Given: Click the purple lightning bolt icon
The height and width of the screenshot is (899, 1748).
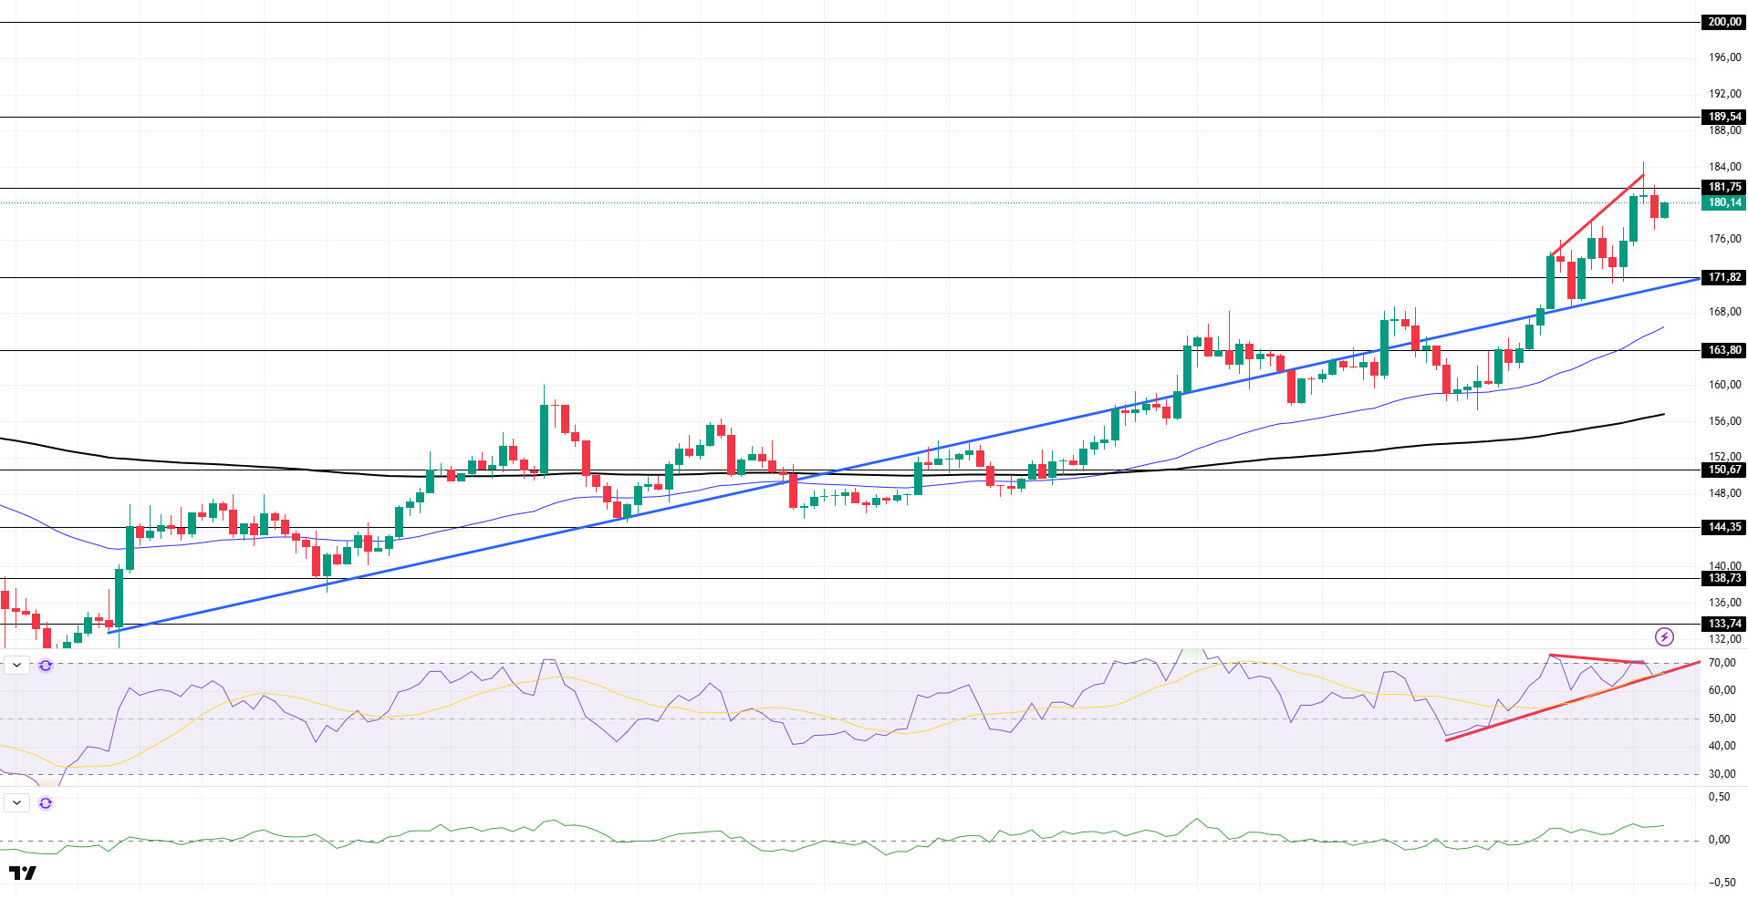Looking at the screenshot, I should coord(1664,636).
